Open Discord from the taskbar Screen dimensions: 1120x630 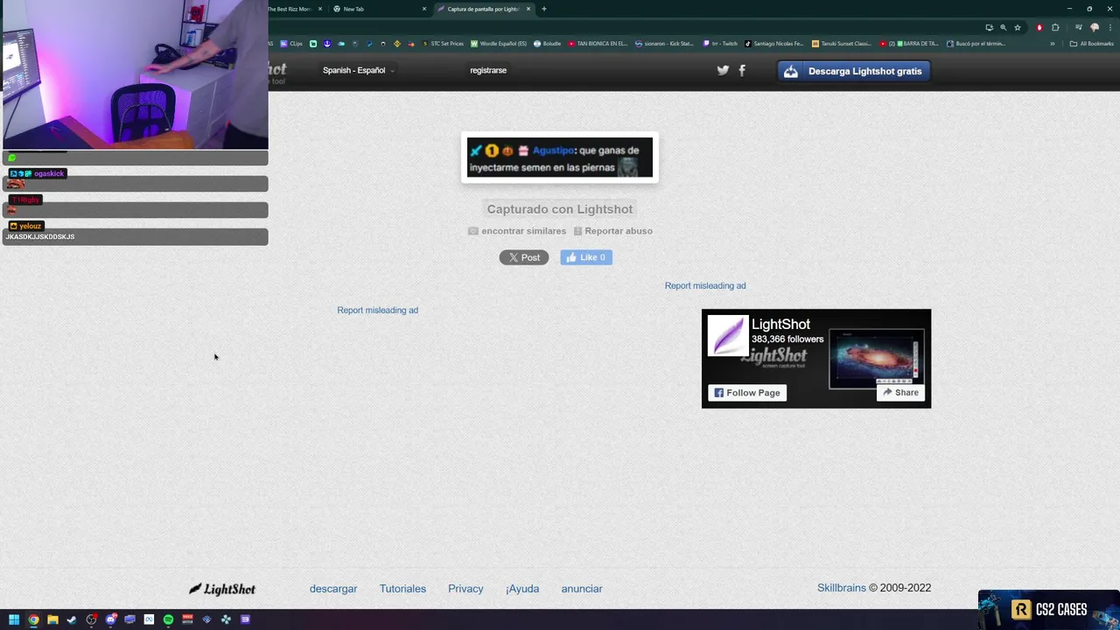[x=110, y=619]
